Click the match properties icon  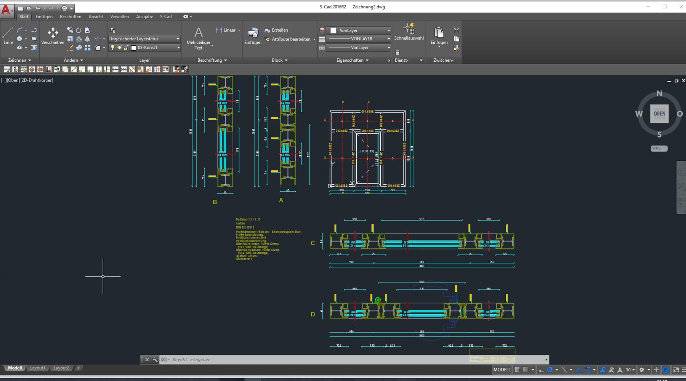(456, 48)
